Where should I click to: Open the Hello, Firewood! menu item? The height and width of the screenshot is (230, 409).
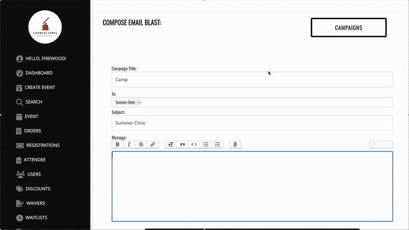pos(46,59)
